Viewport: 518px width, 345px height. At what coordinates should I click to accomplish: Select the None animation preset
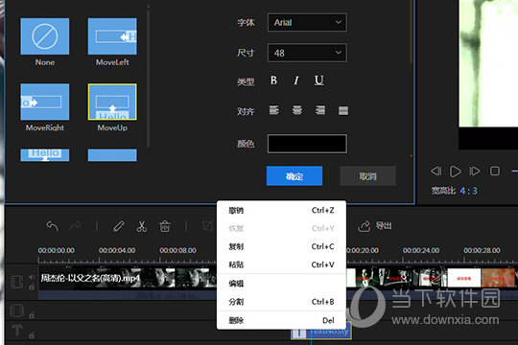pos(45,36)
